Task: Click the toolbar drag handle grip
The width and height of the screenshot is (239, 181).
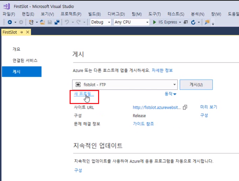Action: (x=4, y=22)
